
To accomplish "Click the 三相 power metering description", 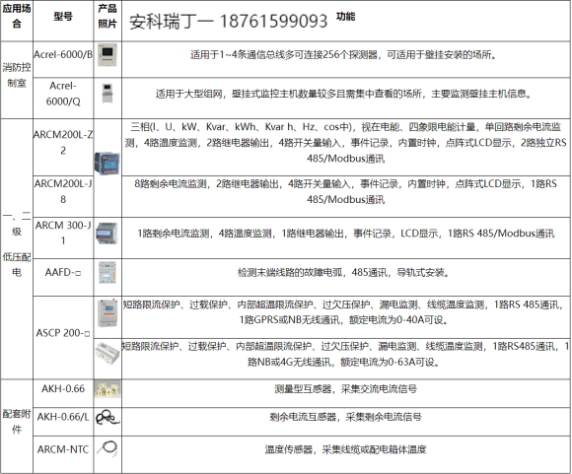I will click(345, 143).
